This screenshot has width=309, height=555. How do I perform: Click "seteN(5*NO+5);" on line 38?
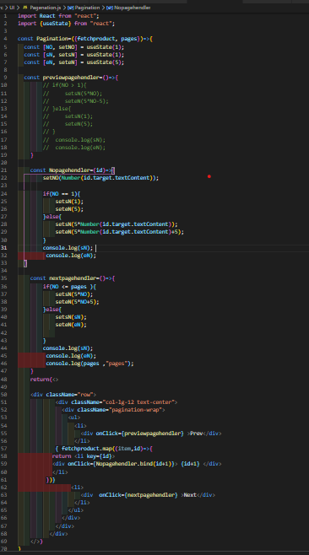coord(78,302)
